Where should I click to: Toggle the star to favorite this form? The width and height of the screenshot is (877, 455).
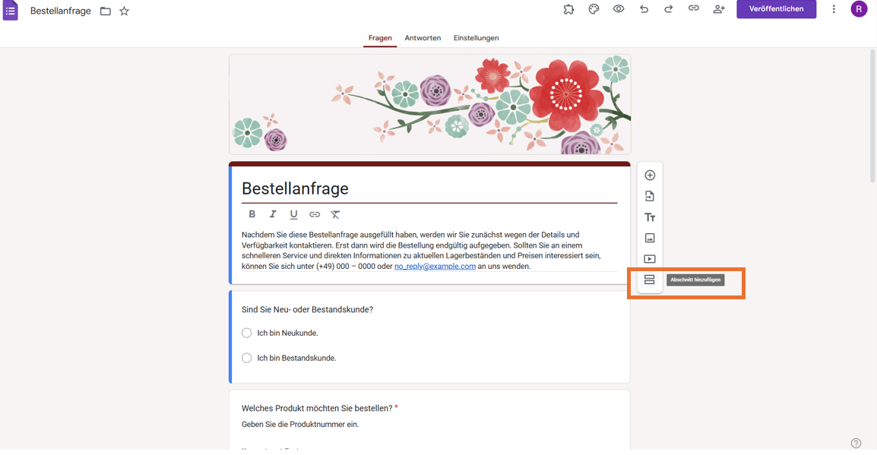(x=124, y=11)
